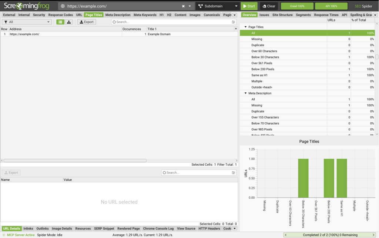Image resolution: width=379 pixels, height=238 pixels.
Task: Click the Clear button
Action: [269, 6]
